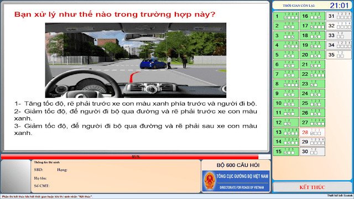Click the driving scenario illustration

pos(136,60)
